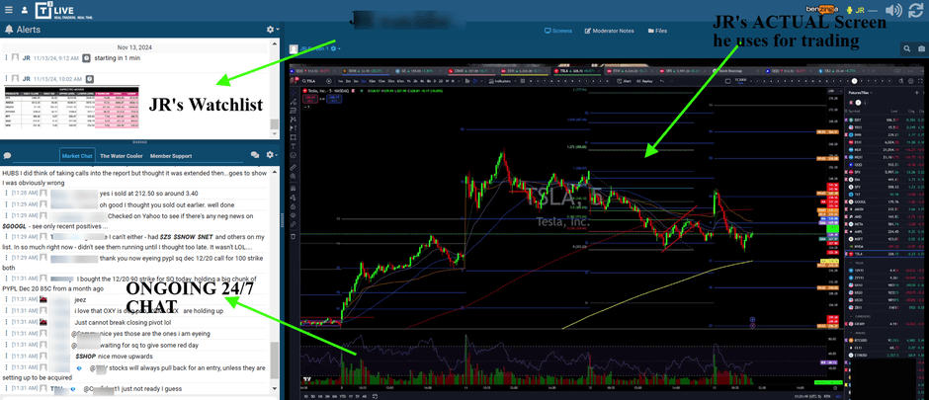Toggle stay in drawing mode
This screenshot has height=400, width=929.
(x=294, y=198)
